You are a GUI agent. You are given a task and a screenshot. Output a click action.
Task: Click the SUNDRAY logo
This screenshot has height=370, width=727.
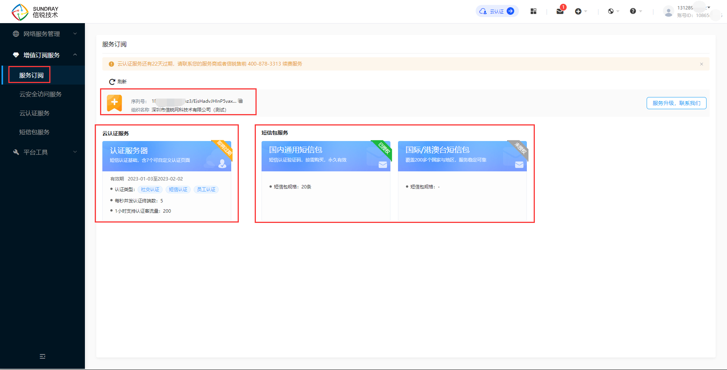tap(35, 12)
